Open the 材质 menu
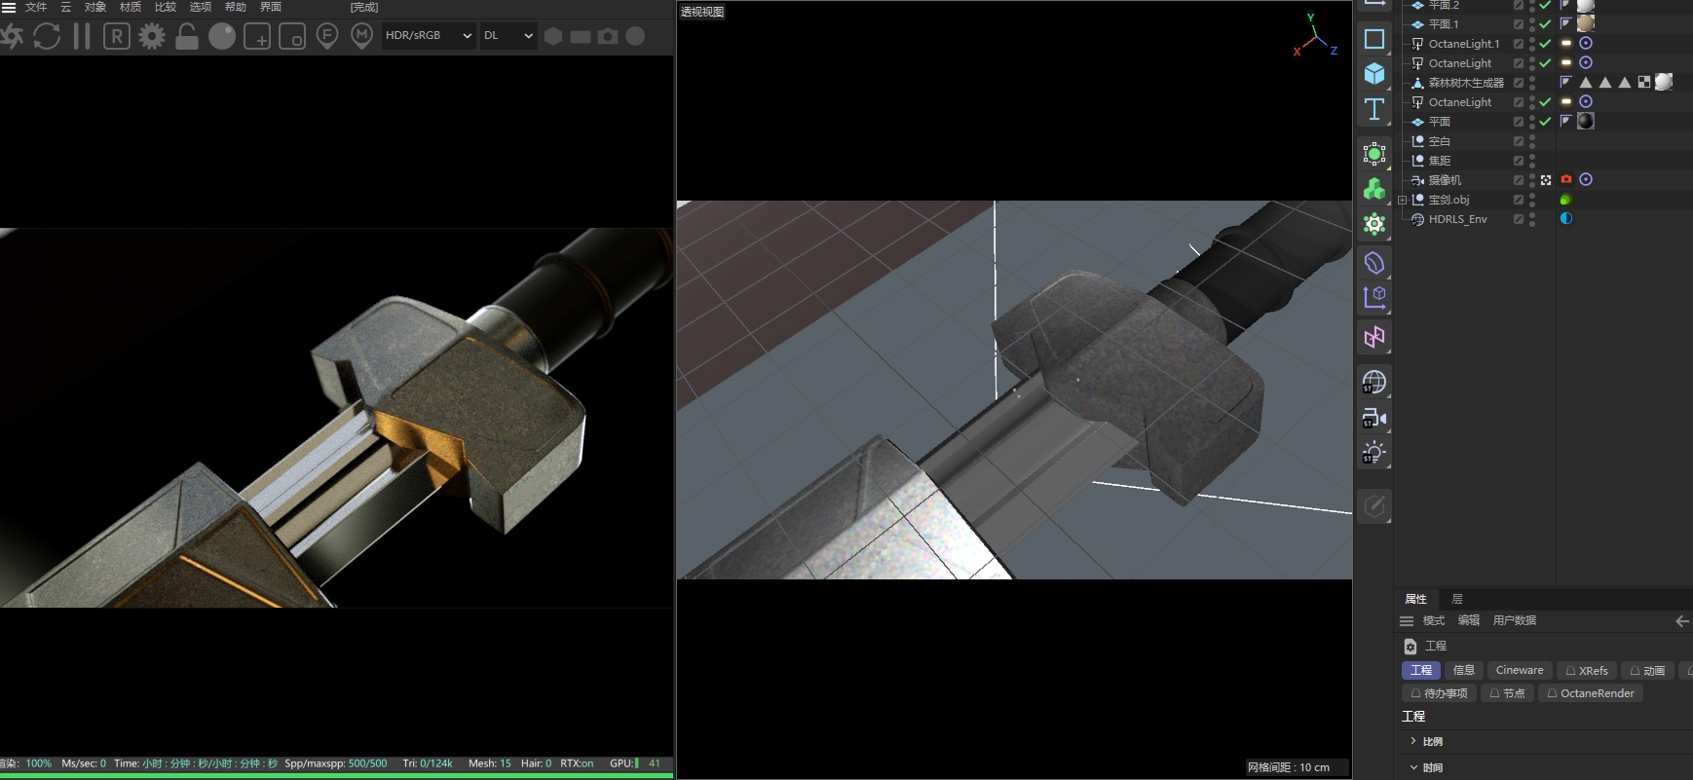Image resolution: width=1693 pixels, height=780 pixels. [131, 7]
